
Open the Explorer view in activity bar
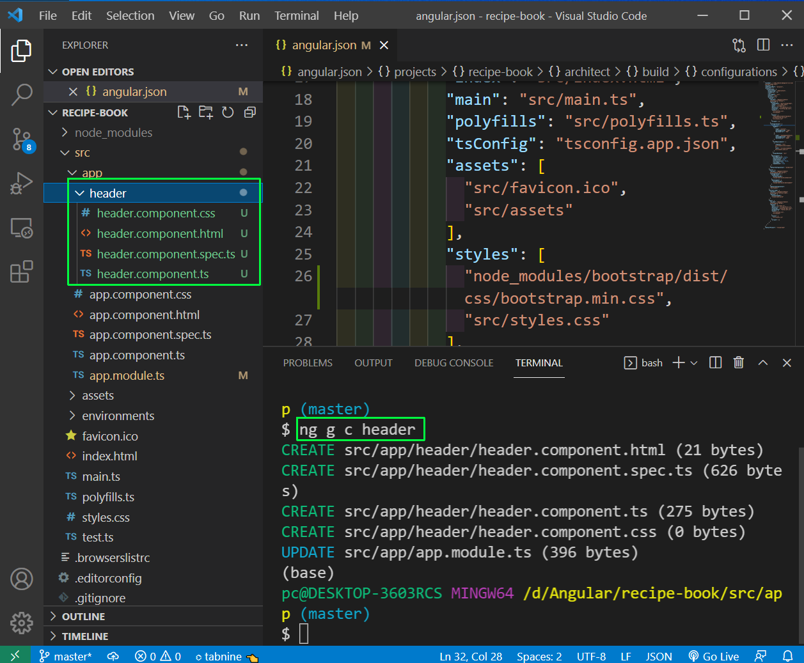[x=21, y=51]
